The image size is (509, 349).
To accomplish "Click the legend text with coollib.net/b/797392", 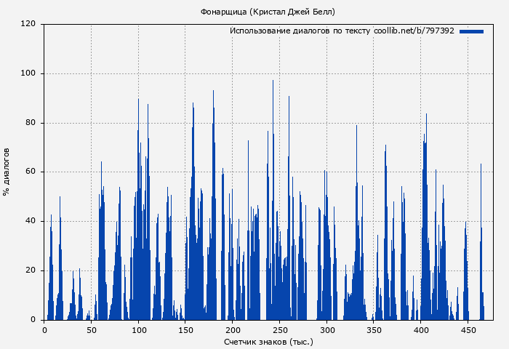I will [x=342, y=31].
